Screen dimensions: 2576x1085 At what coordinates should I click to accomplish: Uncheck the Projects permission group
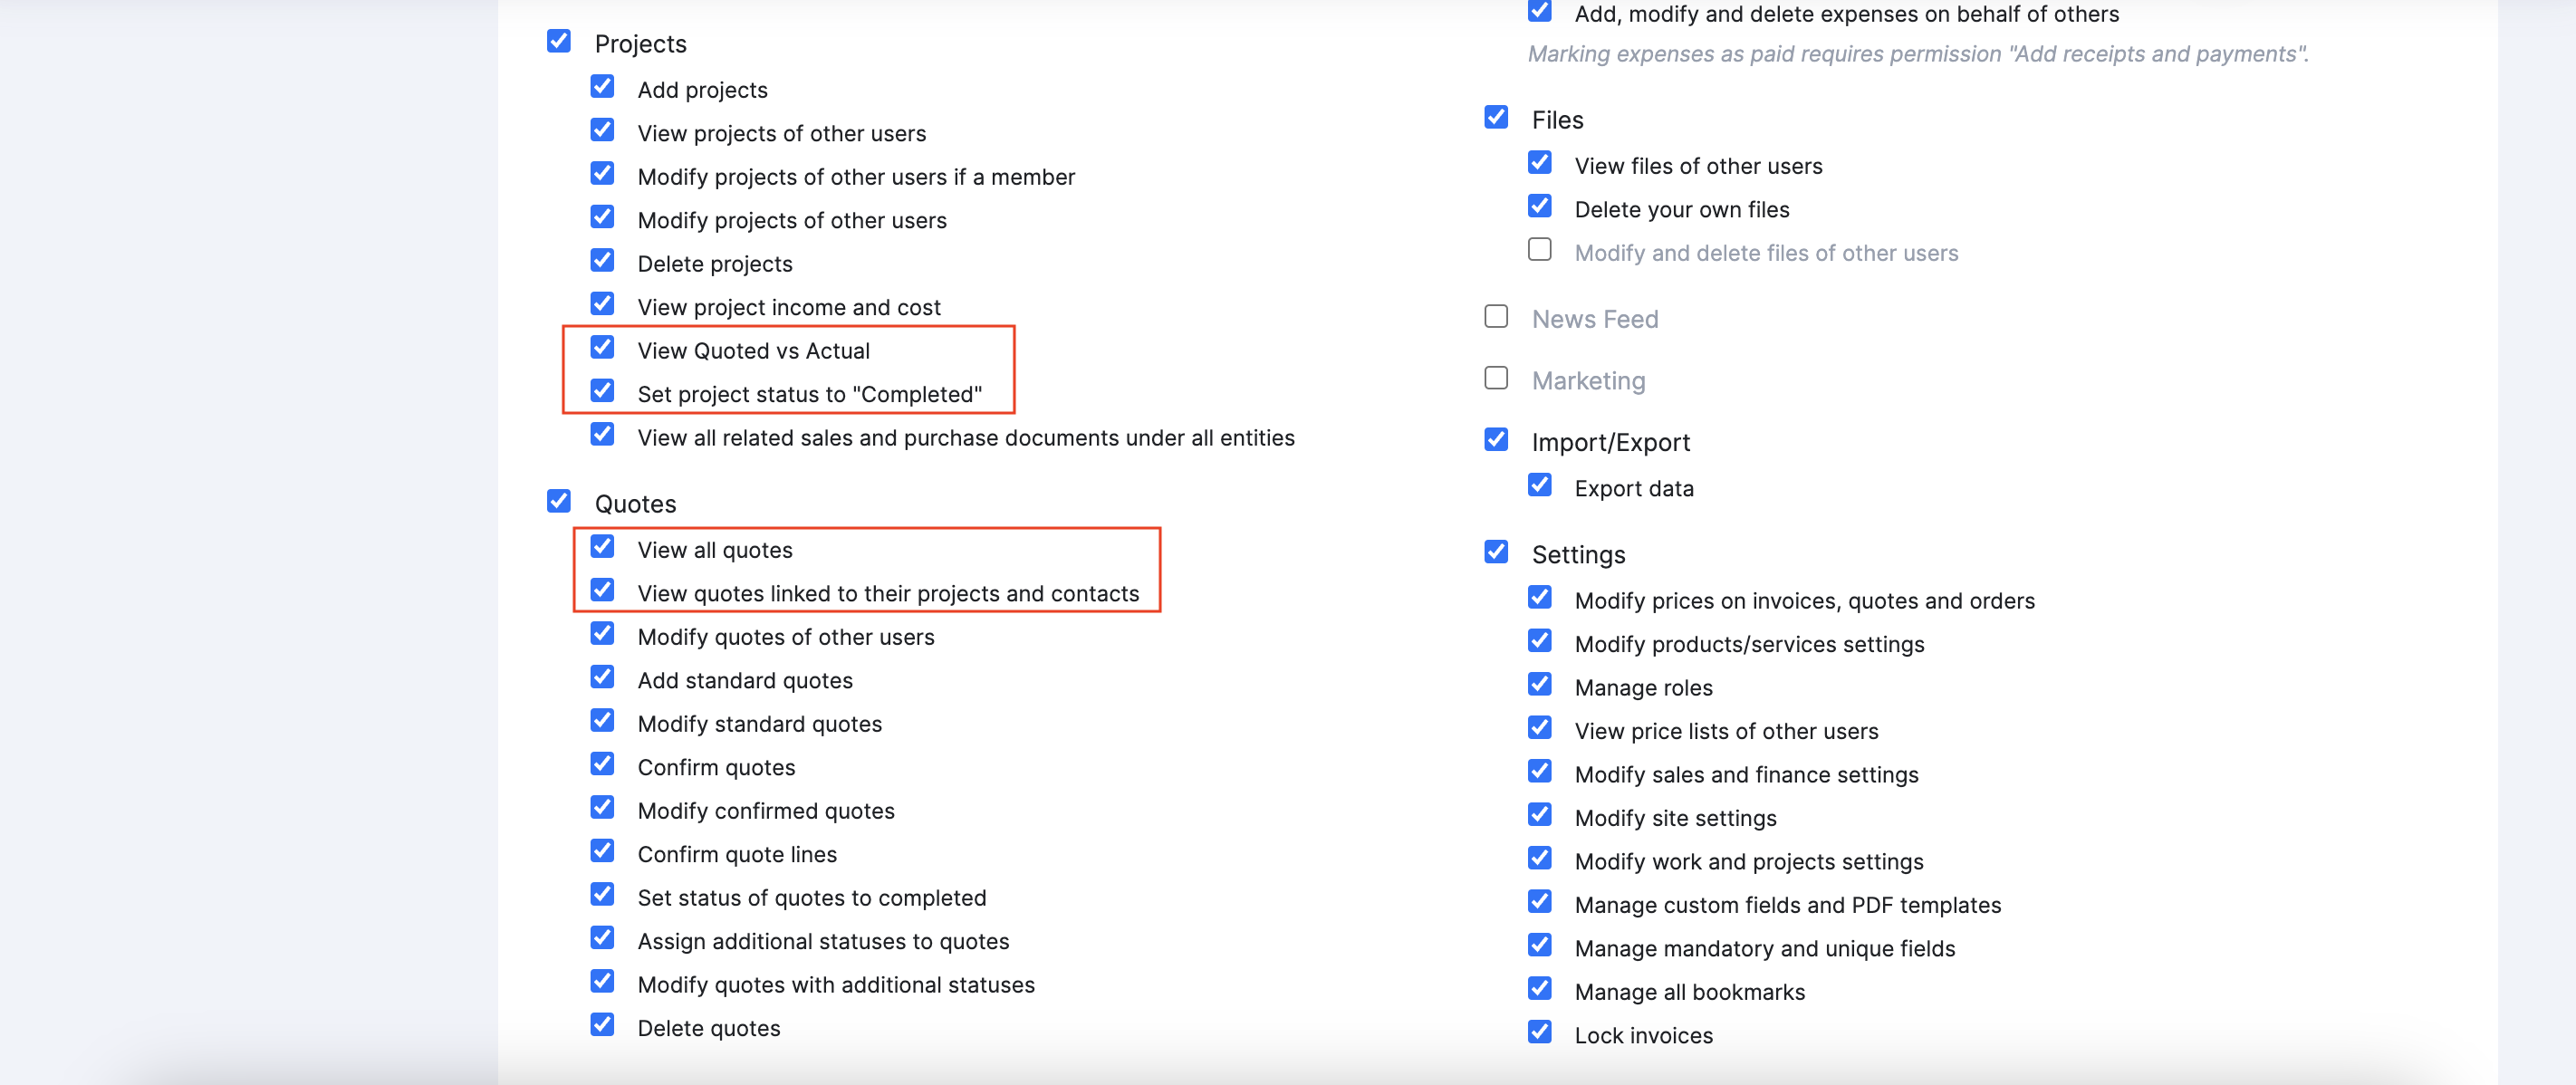tap(558, 42)
